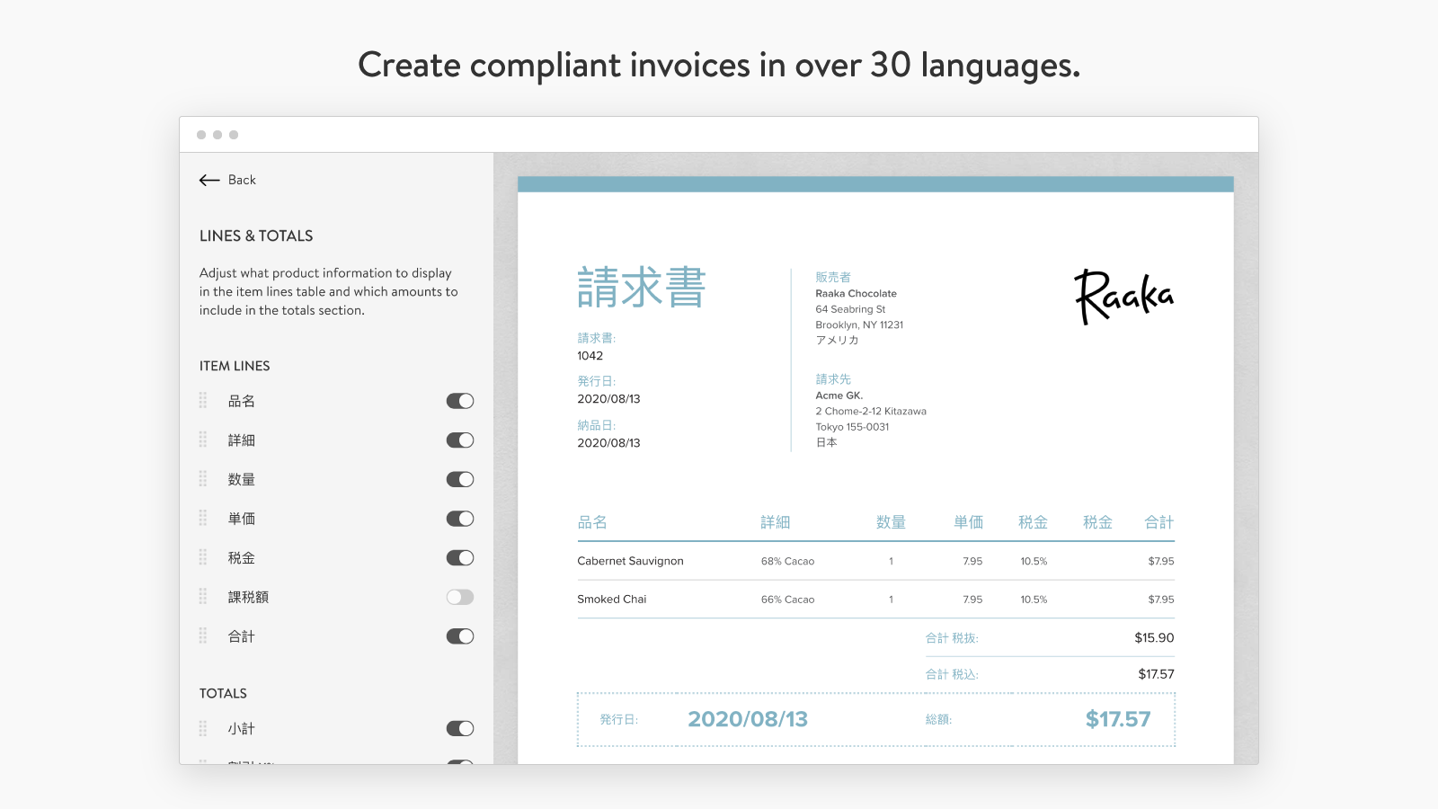Toggle off the 小計 totals switch
This screenshot has height=809, width=1438.
(x=460, y=728)
